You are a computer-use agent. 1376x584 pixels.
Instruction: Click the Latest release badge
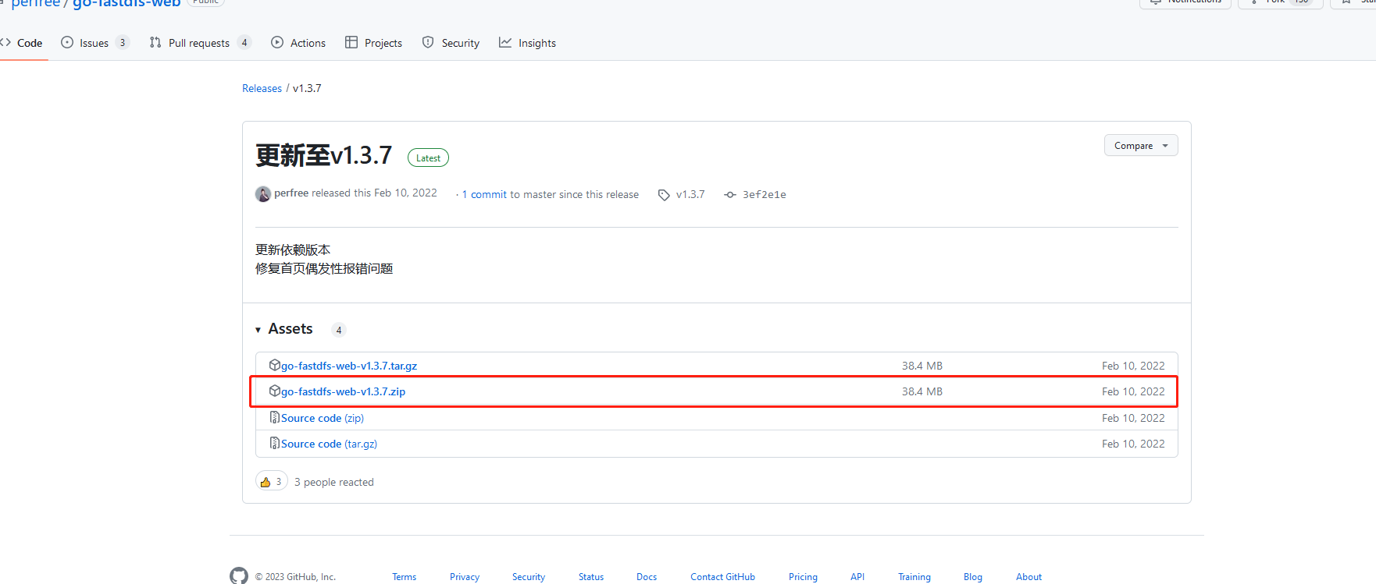[x=428, y=158]
